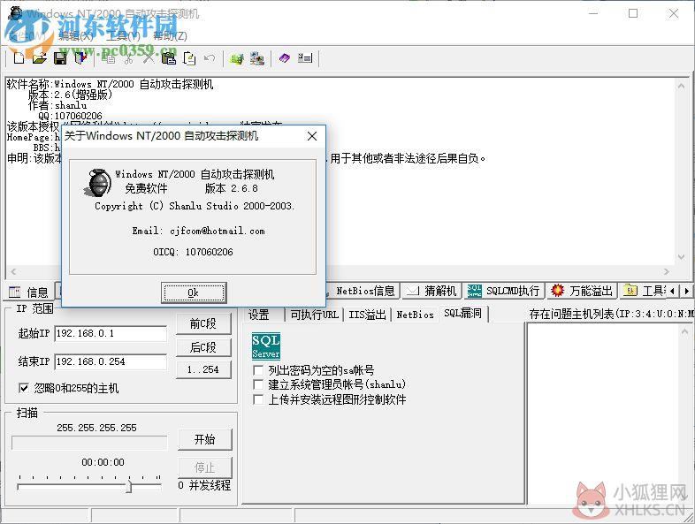
Task: Click info pane scroll-down arrow
Action: coord(681,258)
